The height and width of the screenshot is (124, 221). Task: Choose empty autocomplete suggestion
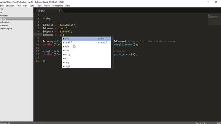(x=86, y=54)
